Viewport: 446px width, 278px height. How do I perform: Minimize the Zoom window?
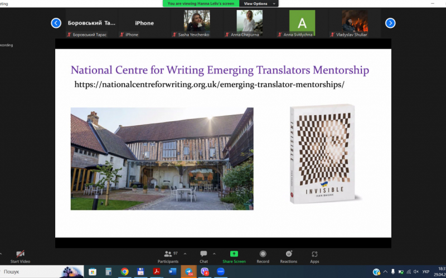pyautogui.click(x=433, y=3)
